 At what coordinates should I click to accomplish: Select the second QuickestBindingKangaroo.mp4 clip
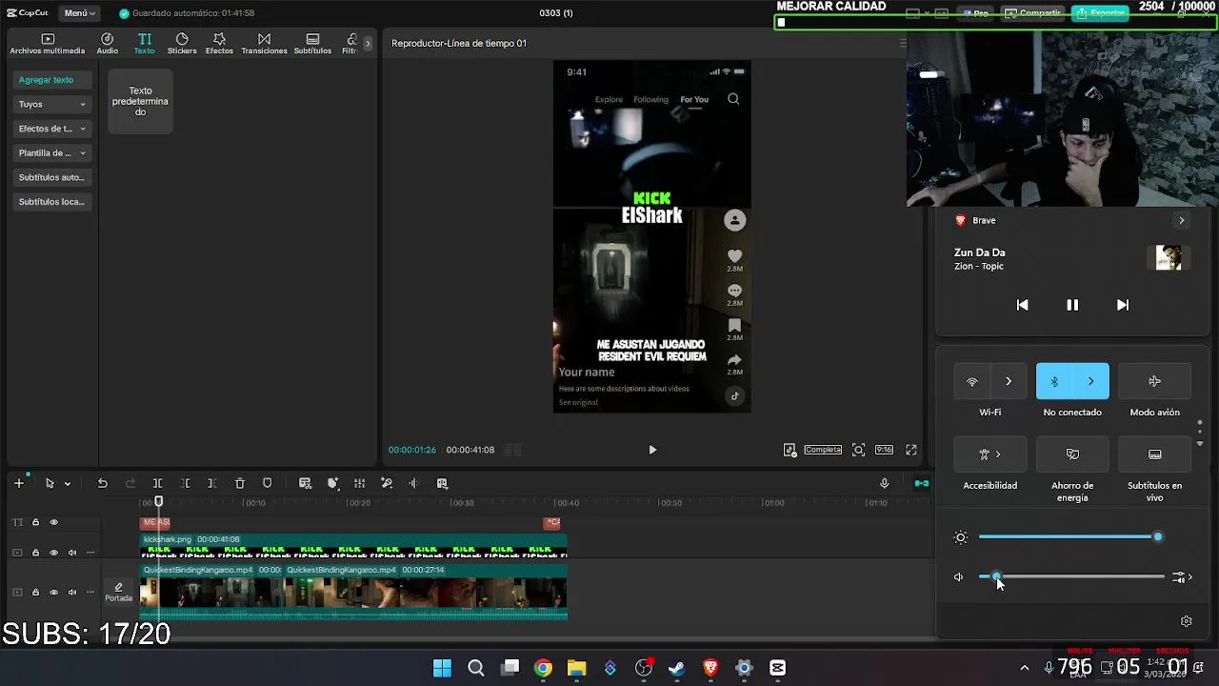[425, 591]
